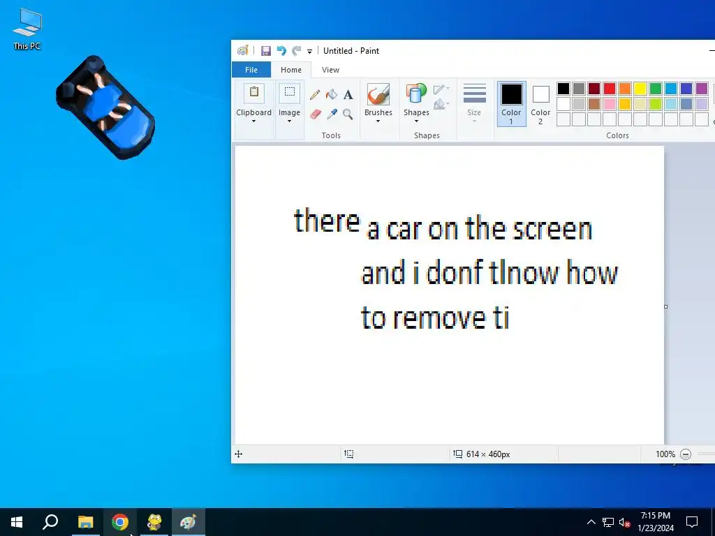Click the cursor position icon in status bar
This screenshot has height=536, width=715.
point(239,454)
